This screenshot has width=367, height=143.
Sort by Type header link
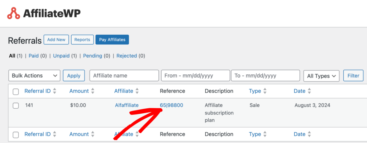coord(255,91)
